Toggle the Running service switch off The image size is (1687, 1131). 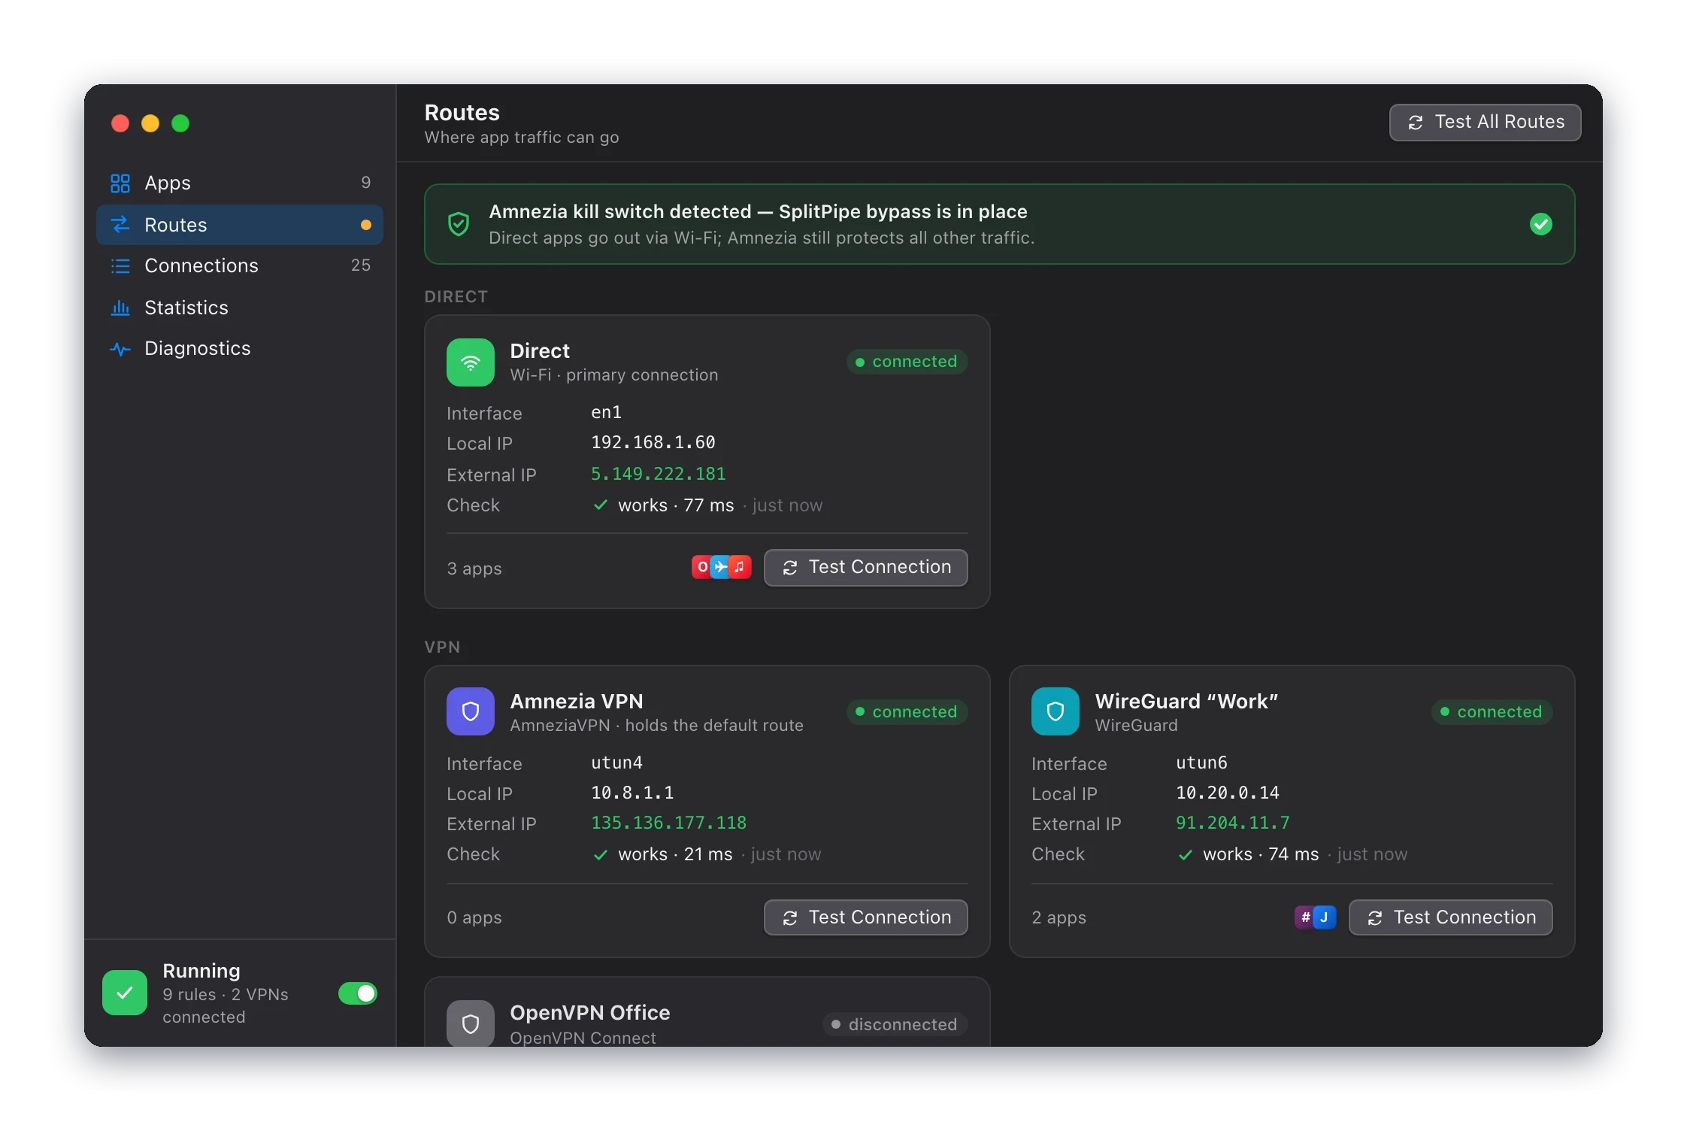358,993
